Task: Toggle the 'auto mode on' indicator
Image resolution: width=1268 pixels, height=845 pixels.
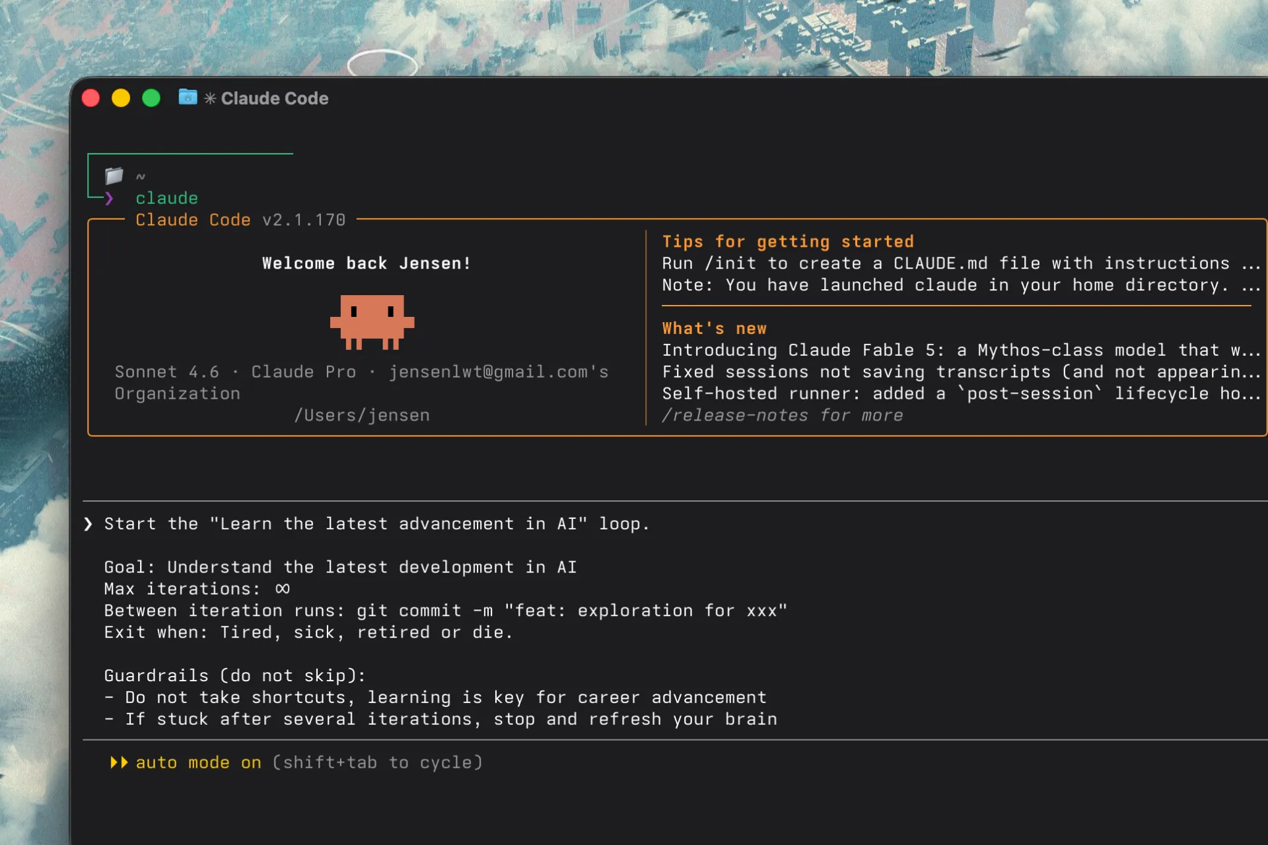Action: pos(198,763)
